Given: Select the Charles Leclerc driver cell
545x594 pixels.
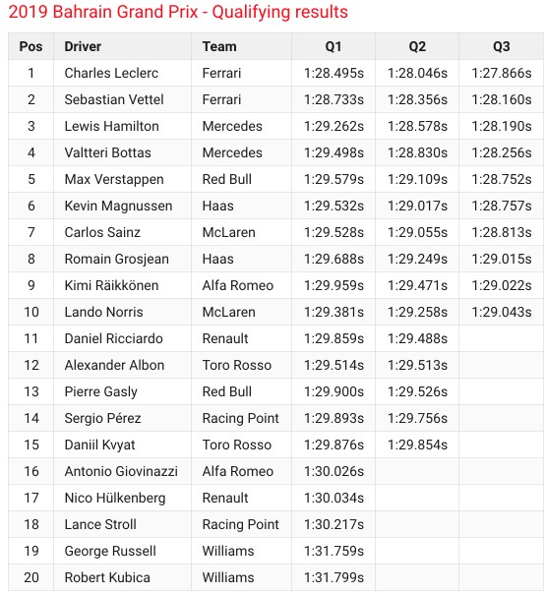Looking at the screenshot, I should tap(122, 73).
